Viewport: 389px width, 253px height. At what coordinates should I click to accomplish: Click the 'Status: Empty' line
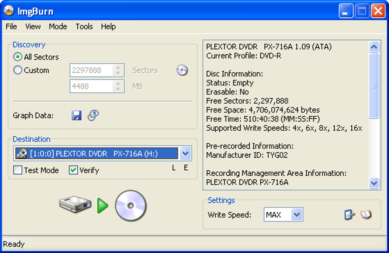pyautogui.click(x=230, y=83)
